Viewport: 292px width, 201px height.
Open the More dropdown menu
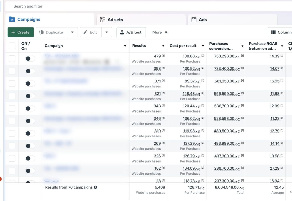pos(160,32)
